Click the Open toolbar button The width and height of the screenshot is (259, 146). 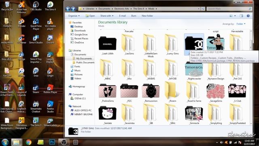click(x=90, y=16)
